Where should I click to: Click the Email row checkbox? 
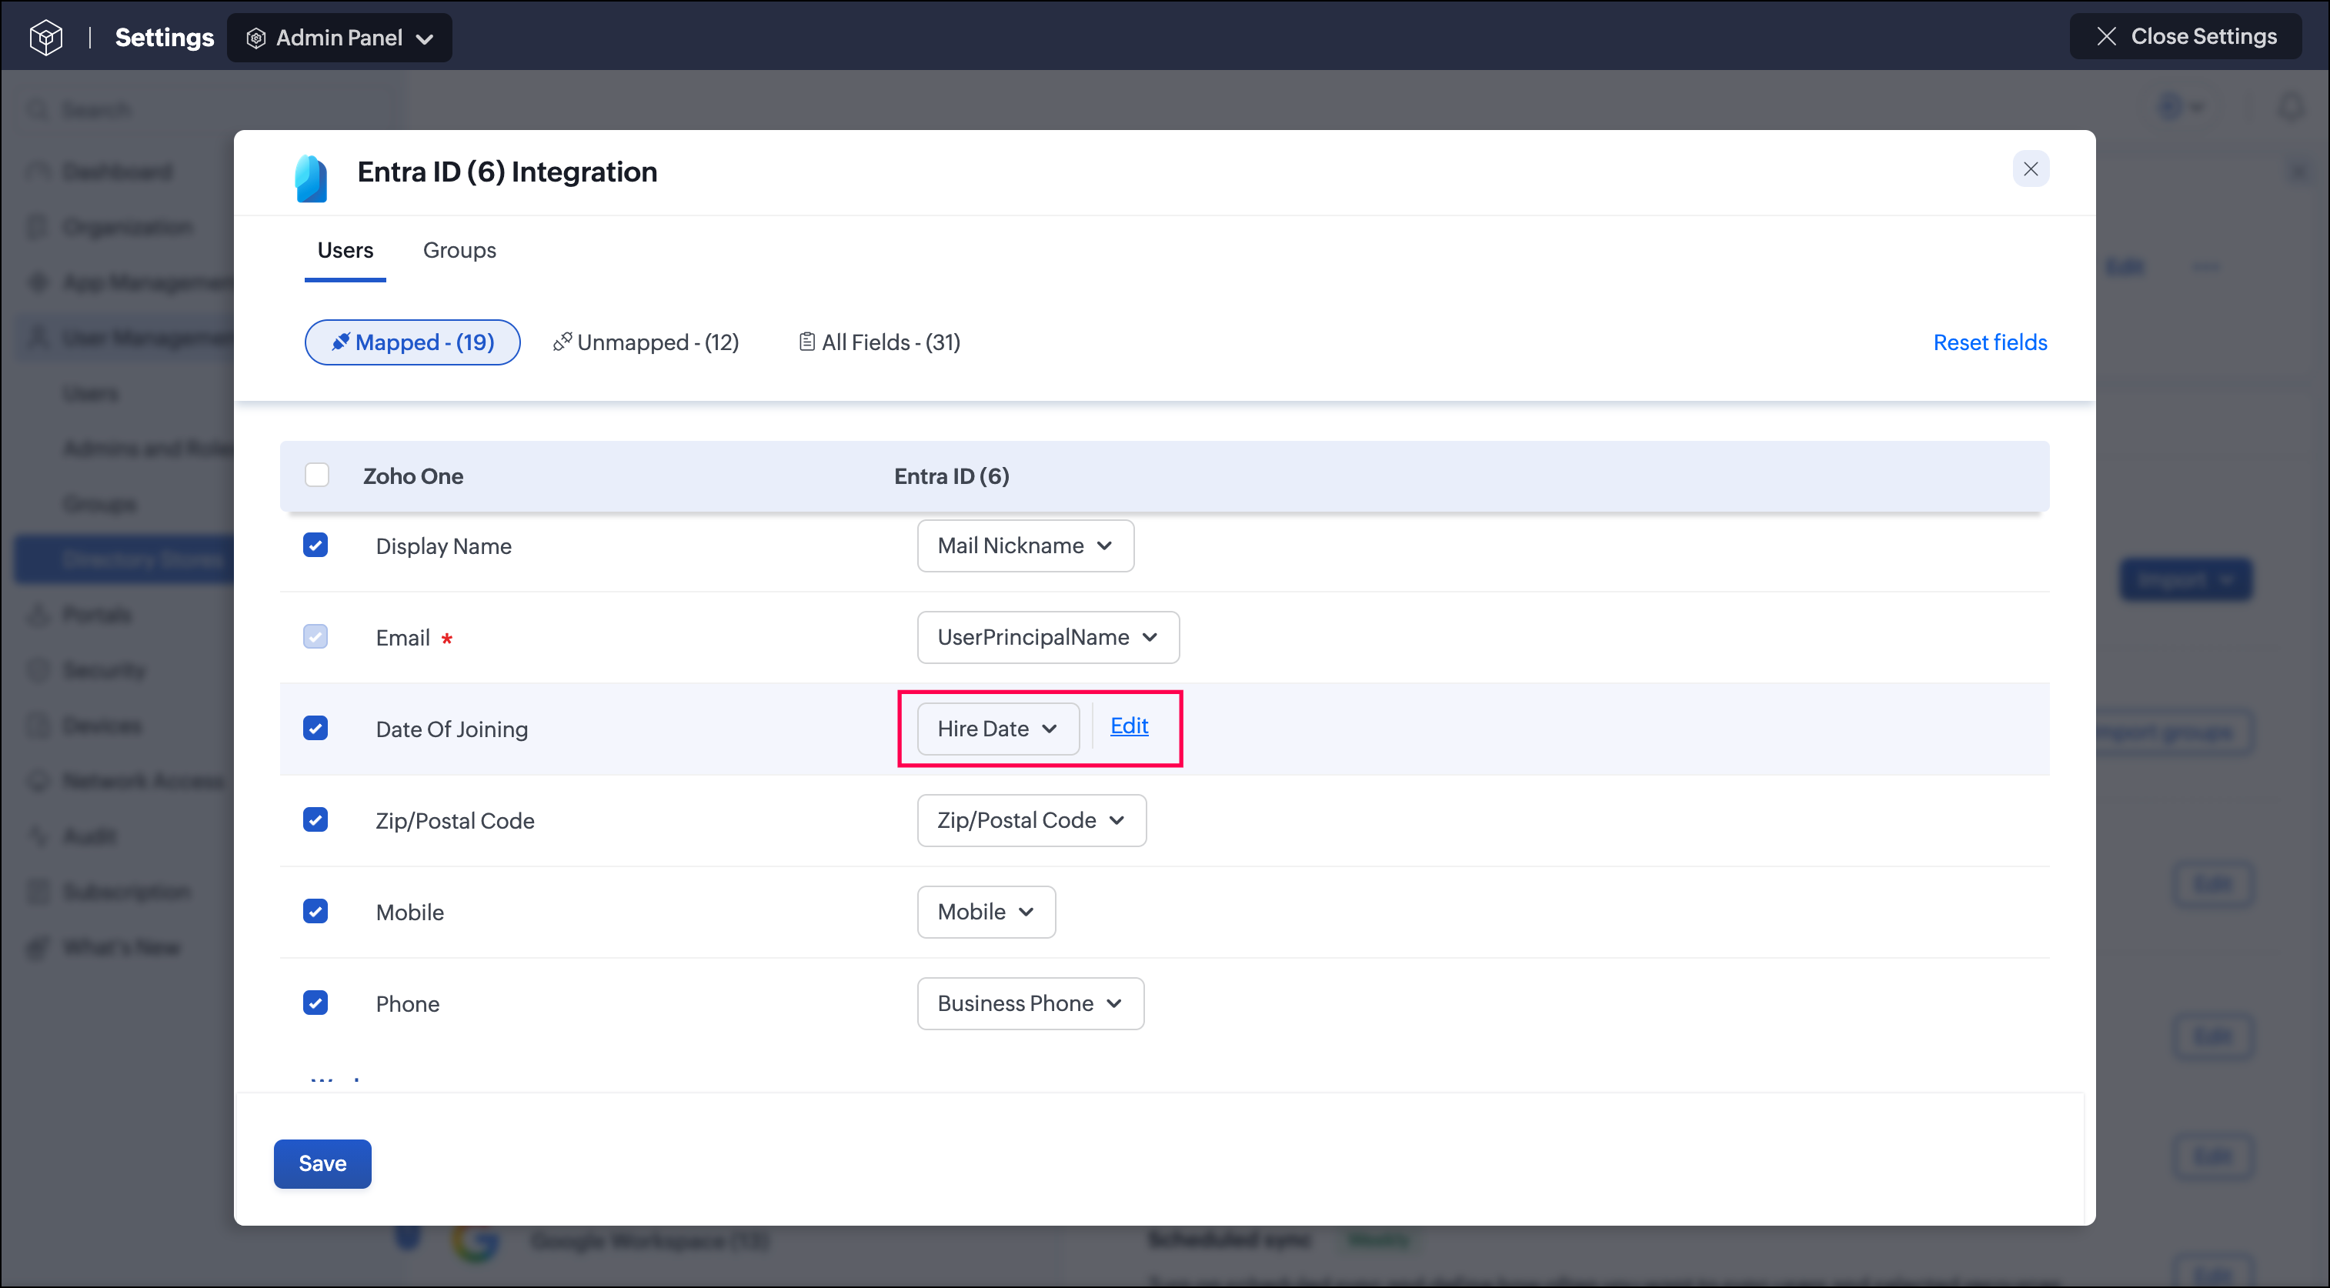point(315,637)
